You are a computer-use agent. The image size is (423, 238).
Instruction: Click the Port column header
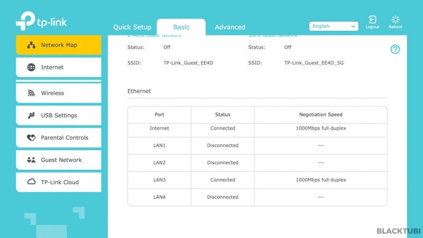[x=160, y=114]
